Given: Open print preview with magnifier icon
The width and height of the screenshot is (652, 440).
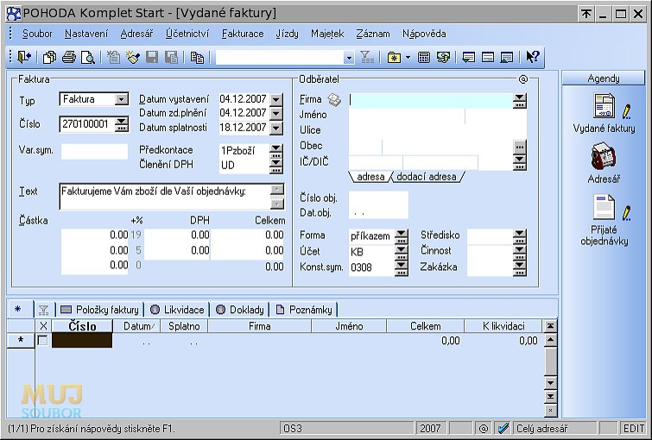Looking at the screenshot, I should 88,57.
